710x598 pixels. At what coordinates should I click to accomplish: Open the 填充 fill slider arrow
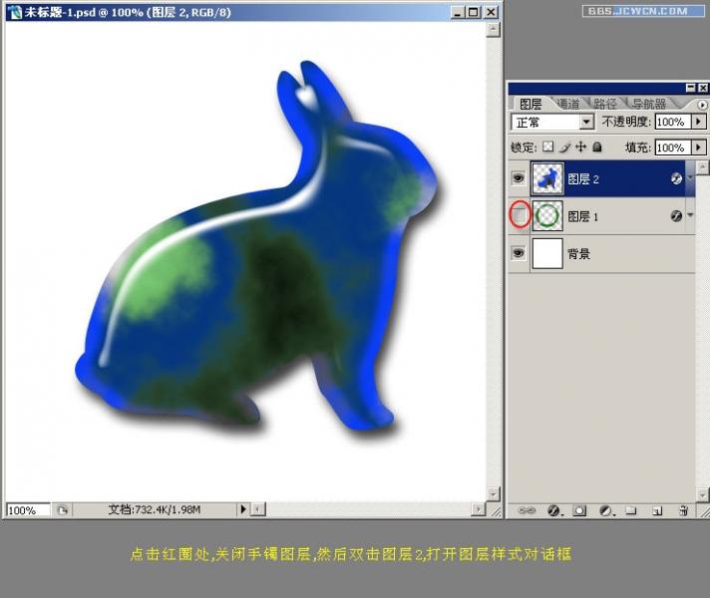pos(699,148)
